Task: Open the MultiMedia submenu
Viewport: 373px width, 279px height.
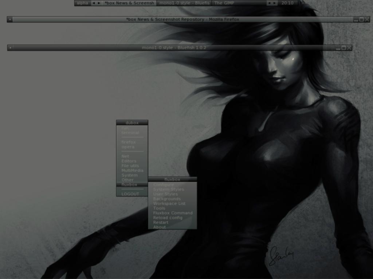Action: [132, 171]
